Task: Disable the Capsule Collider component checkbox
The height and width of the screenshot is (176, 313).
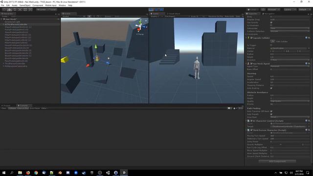Action: coord(251,38)
